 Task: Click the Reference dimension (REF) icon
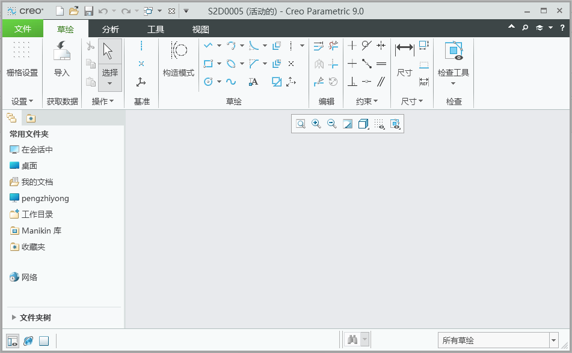click(424, 82)
